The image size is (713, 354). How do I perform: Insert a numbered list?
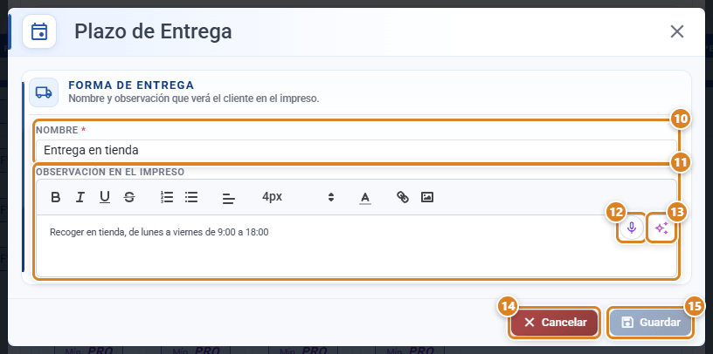tap(167, 197)
